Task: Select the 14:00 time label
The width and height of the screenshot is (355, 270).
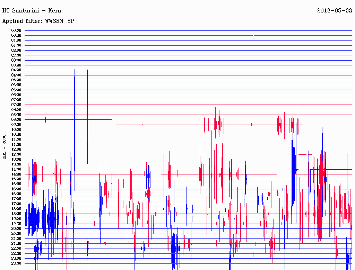Action: (x=16, y=169)
